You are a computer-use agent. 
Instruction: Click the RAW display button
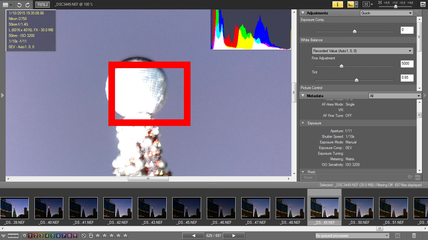[x=43, y=5]
